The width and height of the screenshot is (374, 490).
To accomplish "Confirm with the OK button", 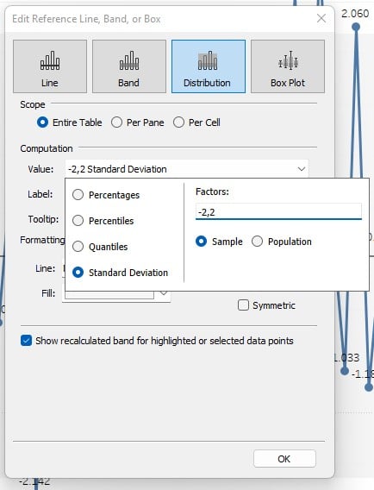I will click(x=284, y=459).
